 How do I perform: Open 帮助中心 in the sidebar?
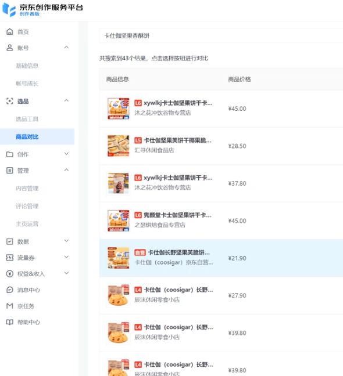(x=28, y=322)
